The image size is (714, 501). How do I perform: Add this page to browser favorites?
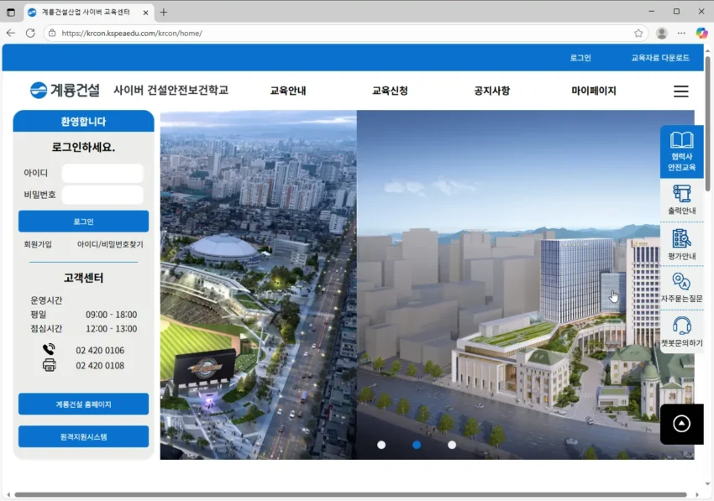point(638,34)
